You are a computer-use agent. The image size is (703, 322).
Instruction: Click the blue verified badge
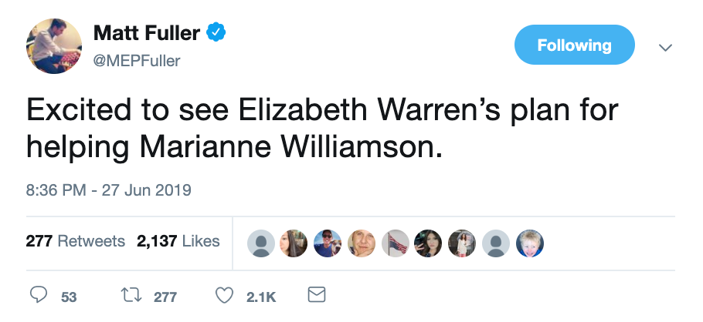click(217, 32)
